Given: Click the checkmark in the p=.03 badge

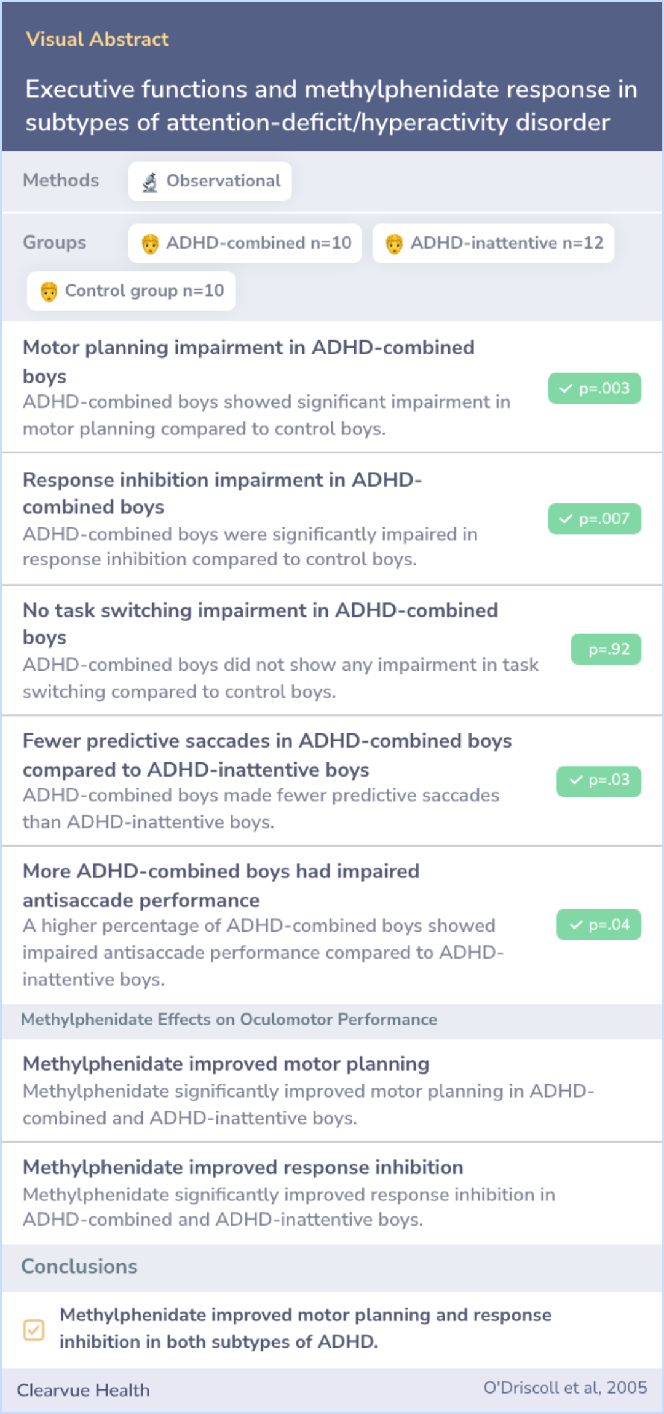Looking at the screenshot, I should 575,780.
